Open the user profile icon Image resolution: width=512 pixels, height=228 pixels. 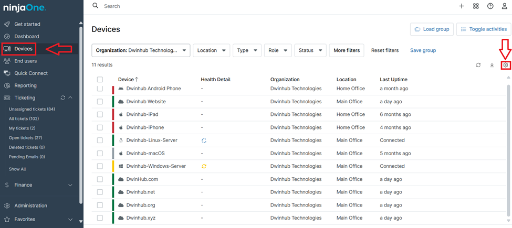505,6
